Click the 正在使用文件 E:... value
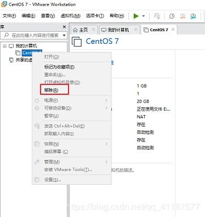 [x=153, y=109]
